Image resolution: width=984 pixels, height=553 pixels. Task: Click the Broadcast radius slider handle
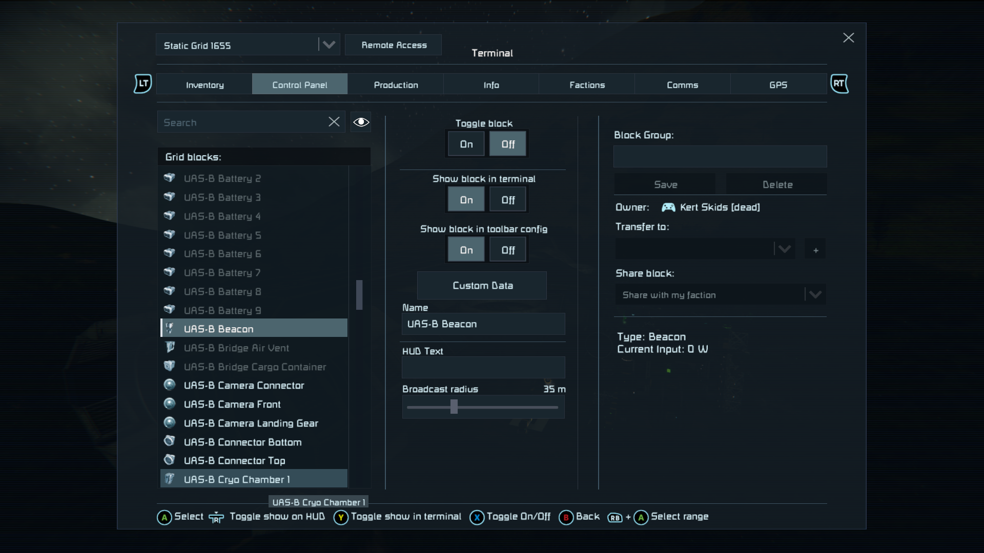[454, 407]
